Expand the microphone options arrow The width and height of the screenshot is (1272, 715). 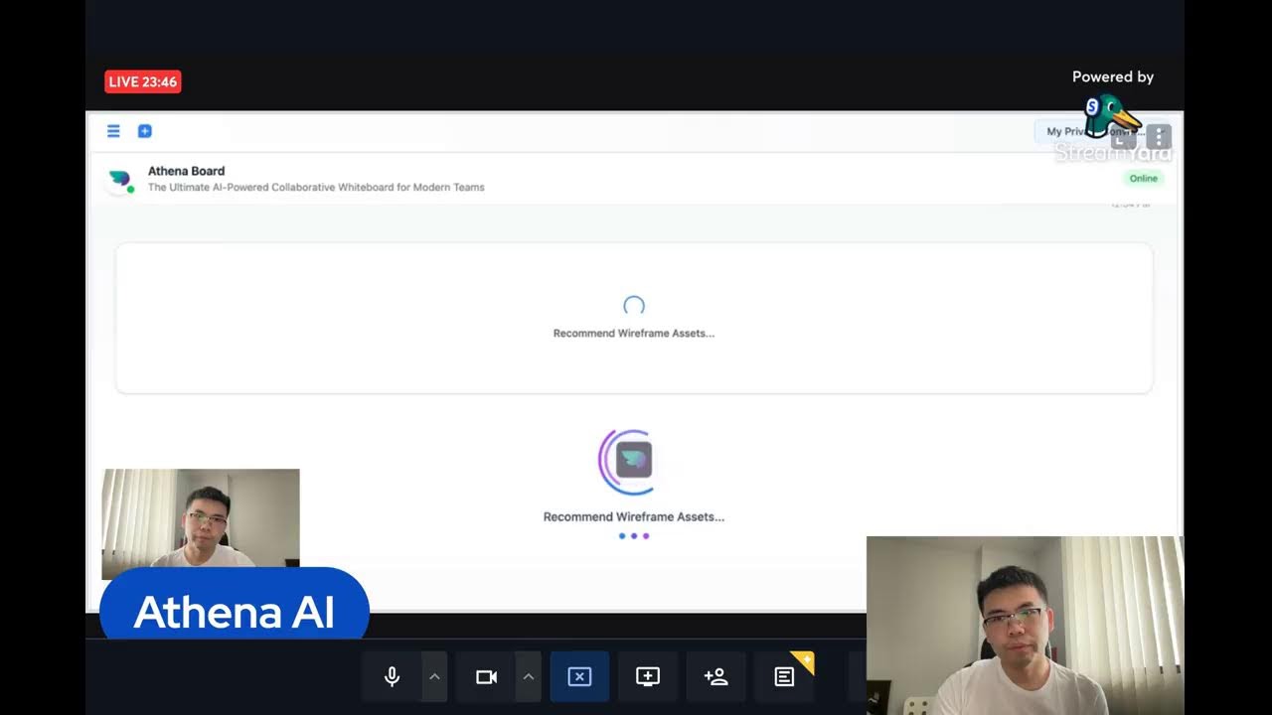[434, 676]
